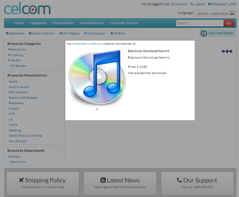Browse Arron's Jewelry manufacturer
This screenshot has height=197, width=239.
tap(19, 87)
